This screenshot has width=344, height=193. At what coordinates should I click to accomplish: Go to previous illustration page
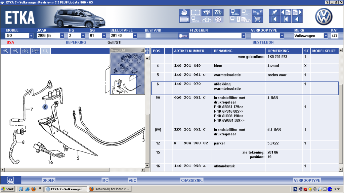pyautogui.click(x=286, y=12)
